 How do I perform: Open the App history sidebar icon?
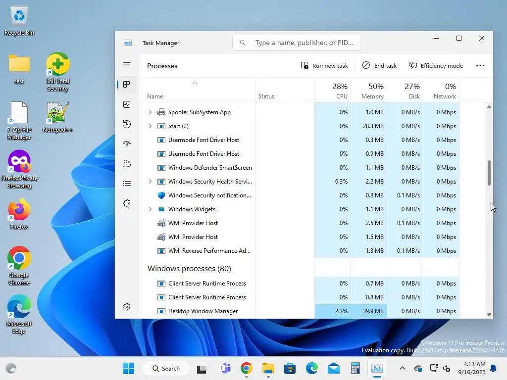pyautogui.click(x=127, y=124)
